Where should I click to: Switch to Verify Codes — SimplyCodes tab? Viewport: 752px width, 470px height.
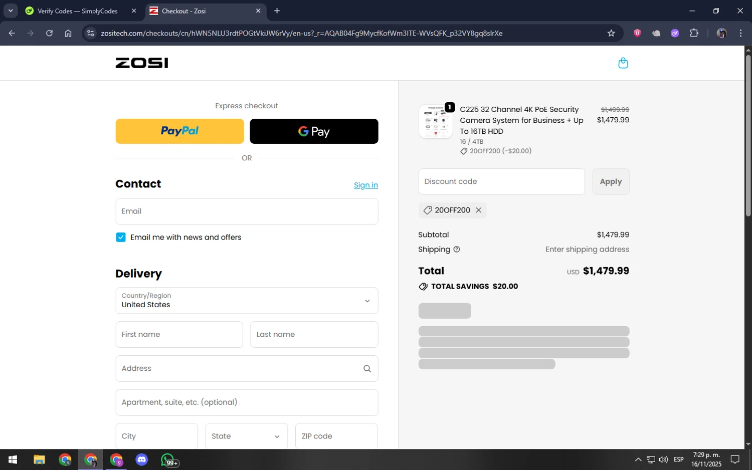(x=77, y=11)
